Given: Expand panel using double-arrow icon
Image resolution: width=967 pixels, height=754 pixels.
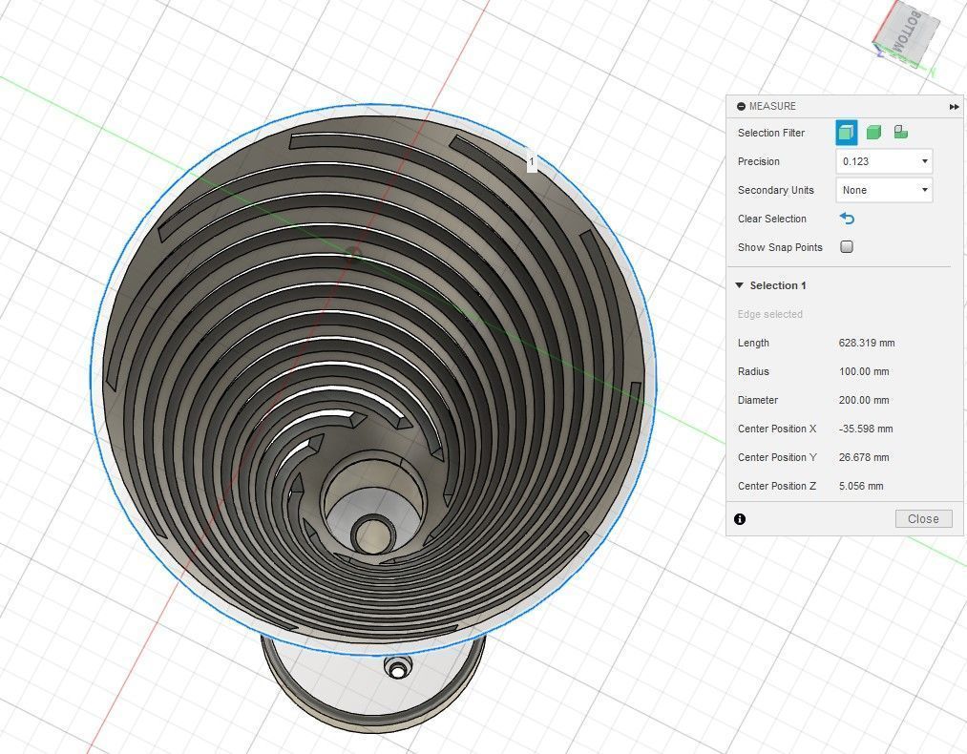Looking at the screenshot, I should click(x=954, y=107).
